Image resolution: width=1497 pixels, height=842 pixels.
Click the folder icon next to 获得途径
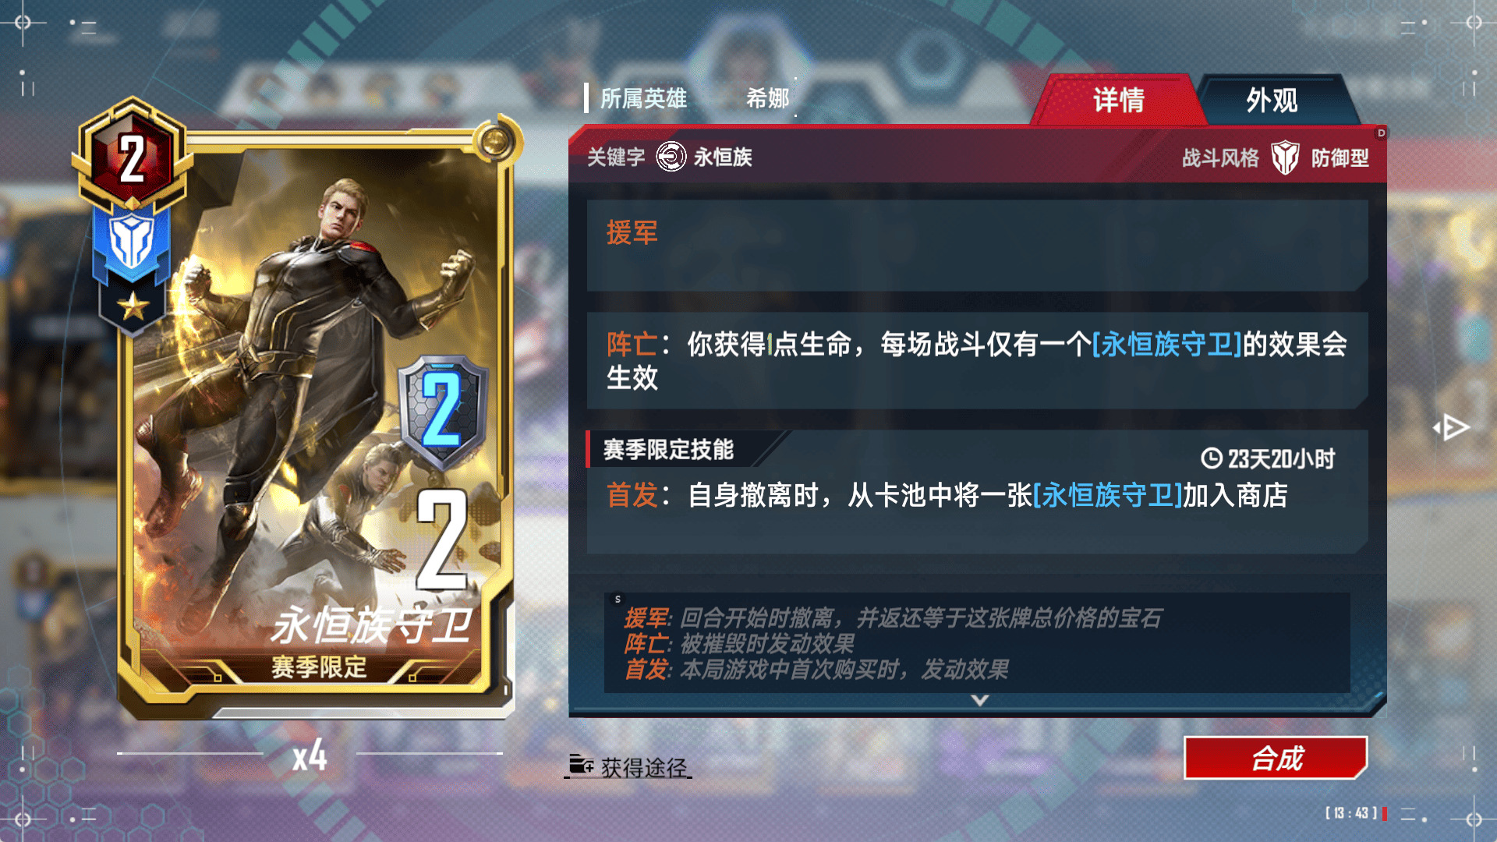[581, 765]
